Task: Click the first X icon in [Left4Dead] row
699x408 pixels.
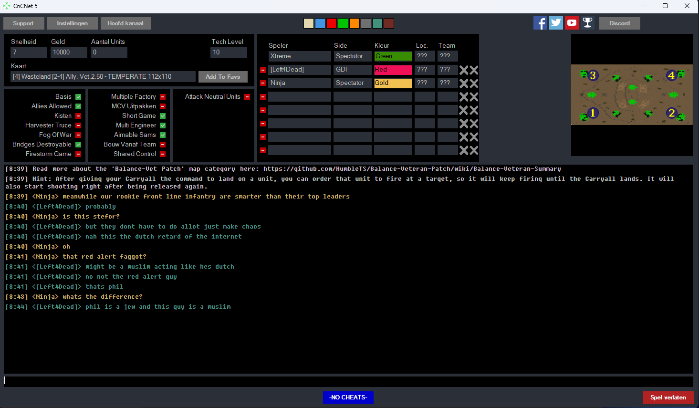Action: (463, 70)
